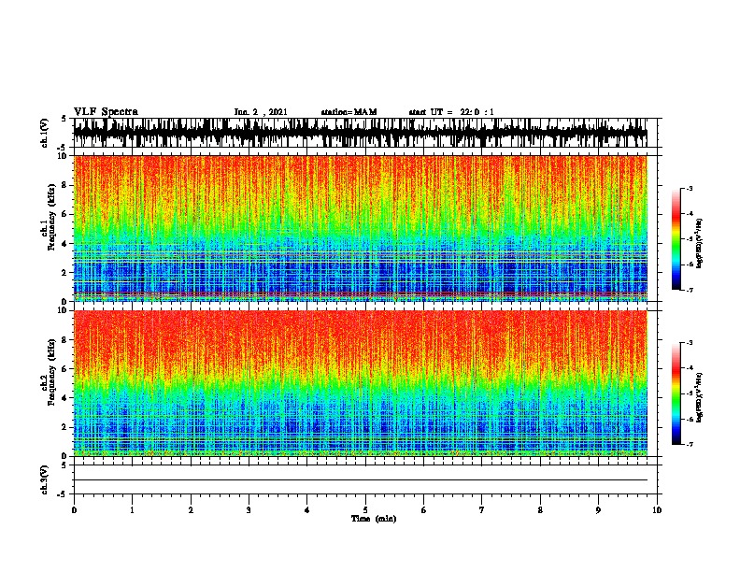Click the "9" tick label on the time axis

coord(598,510)
